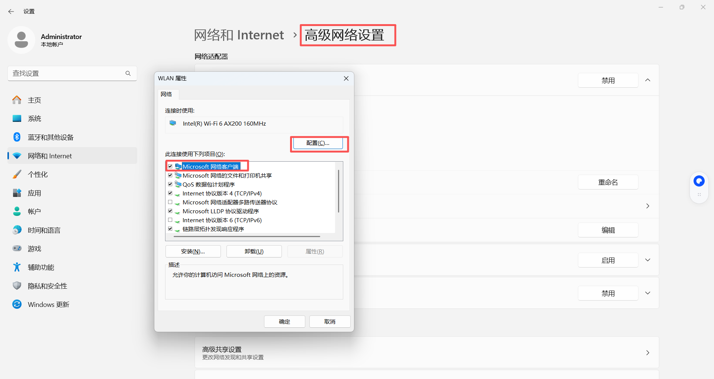This screenshot has height=379, width=714.
Task: Click the 配置(C)... button
Action: tap(318, 143)
